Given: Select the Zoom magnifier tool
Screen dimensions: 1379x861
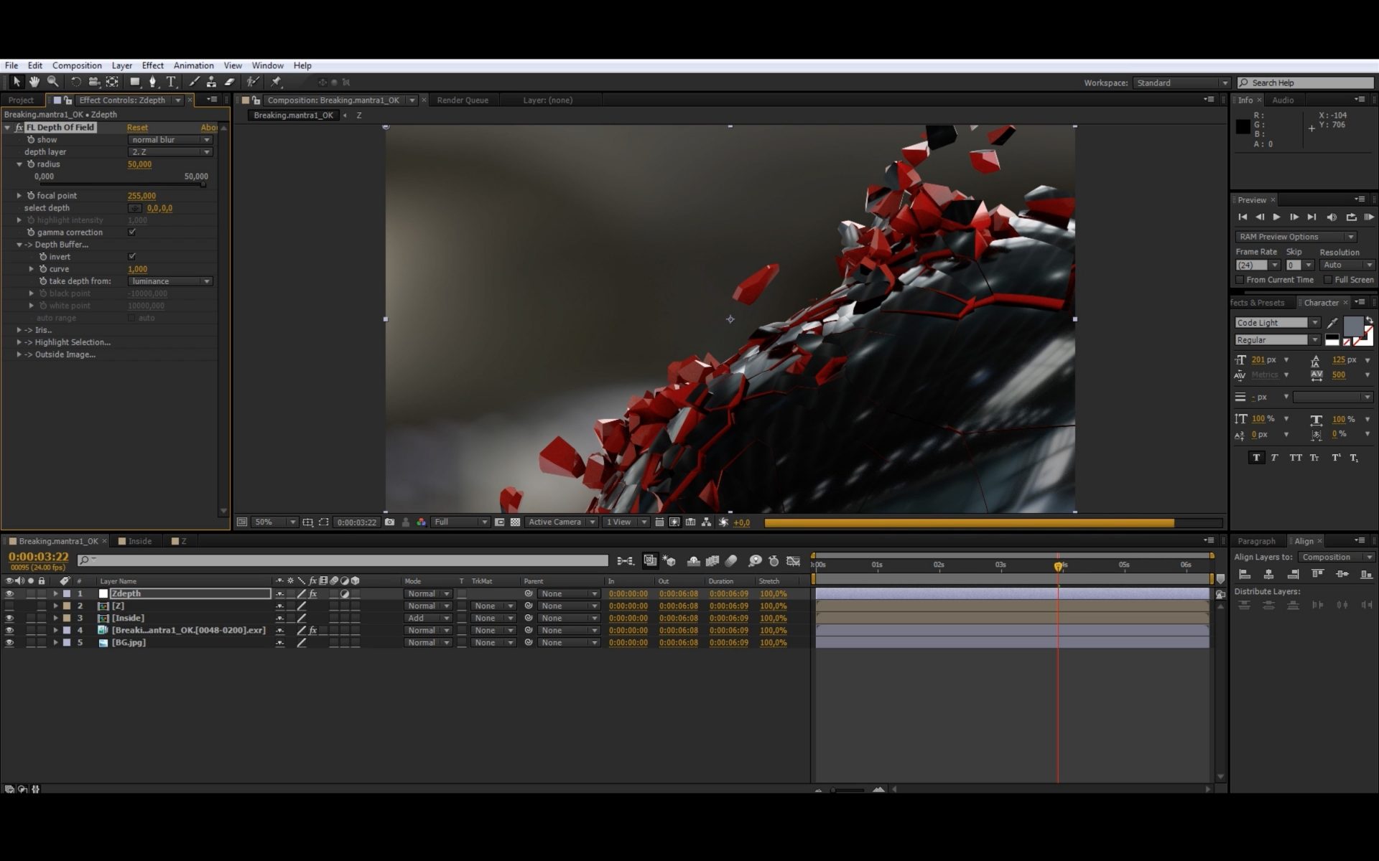Looking at the screenshot, I should [52, 82].
